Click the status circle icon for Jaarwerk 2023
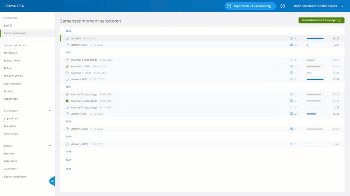 67,45
